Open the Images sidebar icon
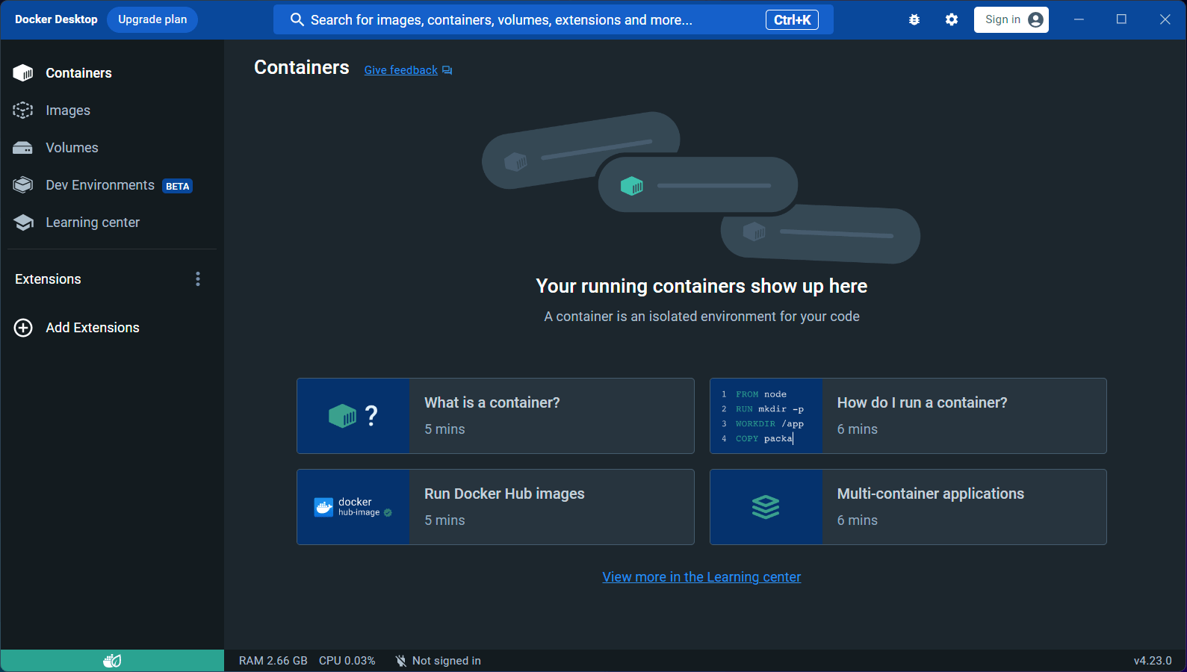Viewport: 1187px width, 672px height. (23, 111)
